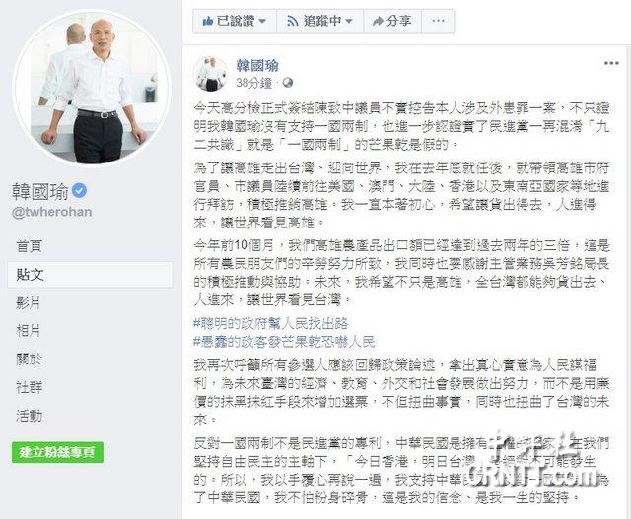Click the thumbs-up icon on 已說讚 button
The height and width of the screenshot is (519, 631).
coord(207,21)
